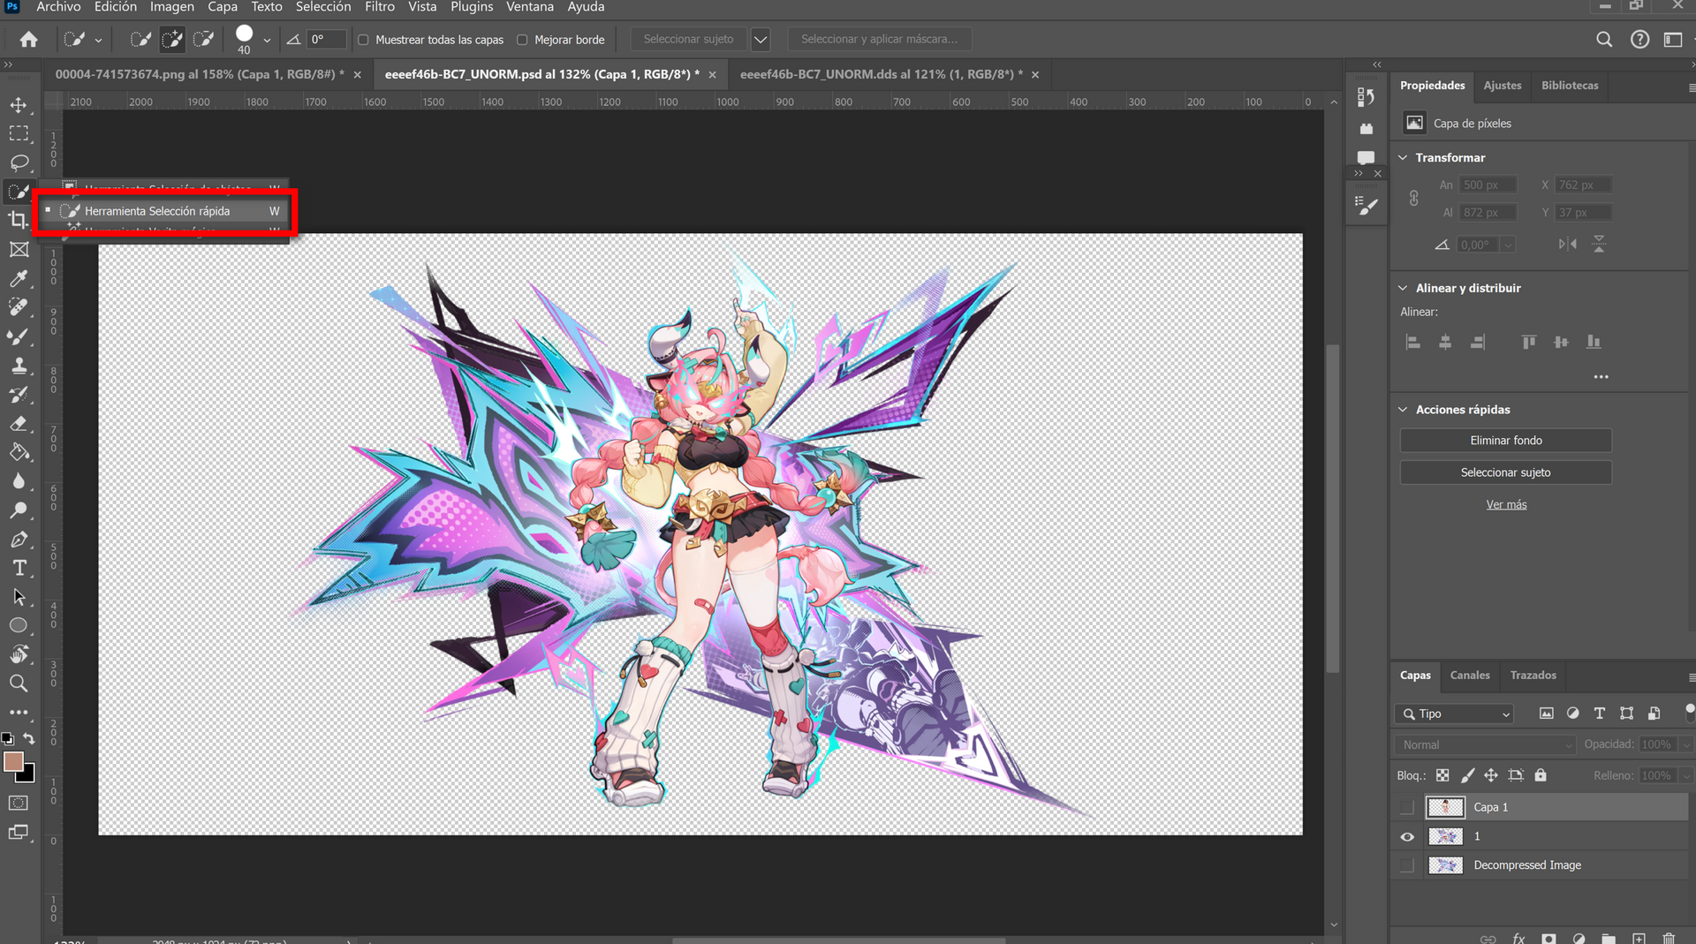This screenshot has width=1696, height=944.
Task: Select the Ellipse shape tool
Action: [19, 626]
